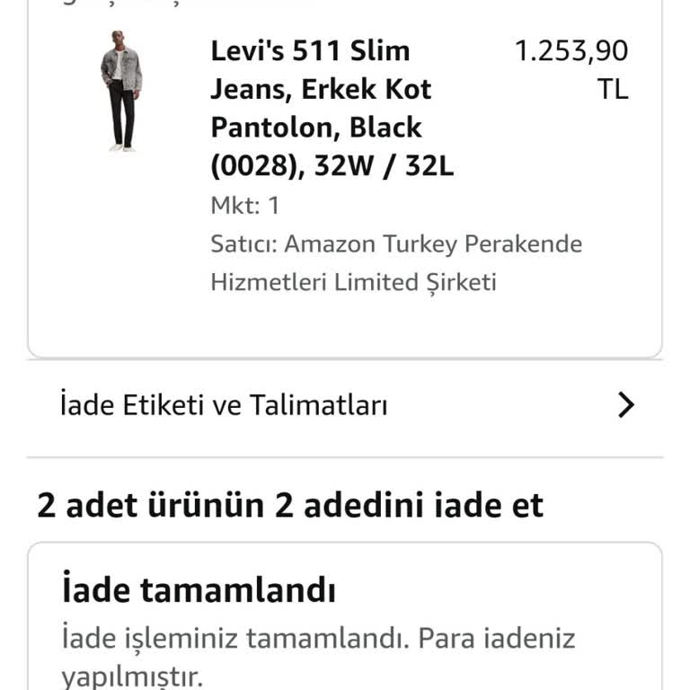Open the Levi's 511 Slim Jeans title
The height and width of the screenshot is (690, 690).
click(332, 108)
